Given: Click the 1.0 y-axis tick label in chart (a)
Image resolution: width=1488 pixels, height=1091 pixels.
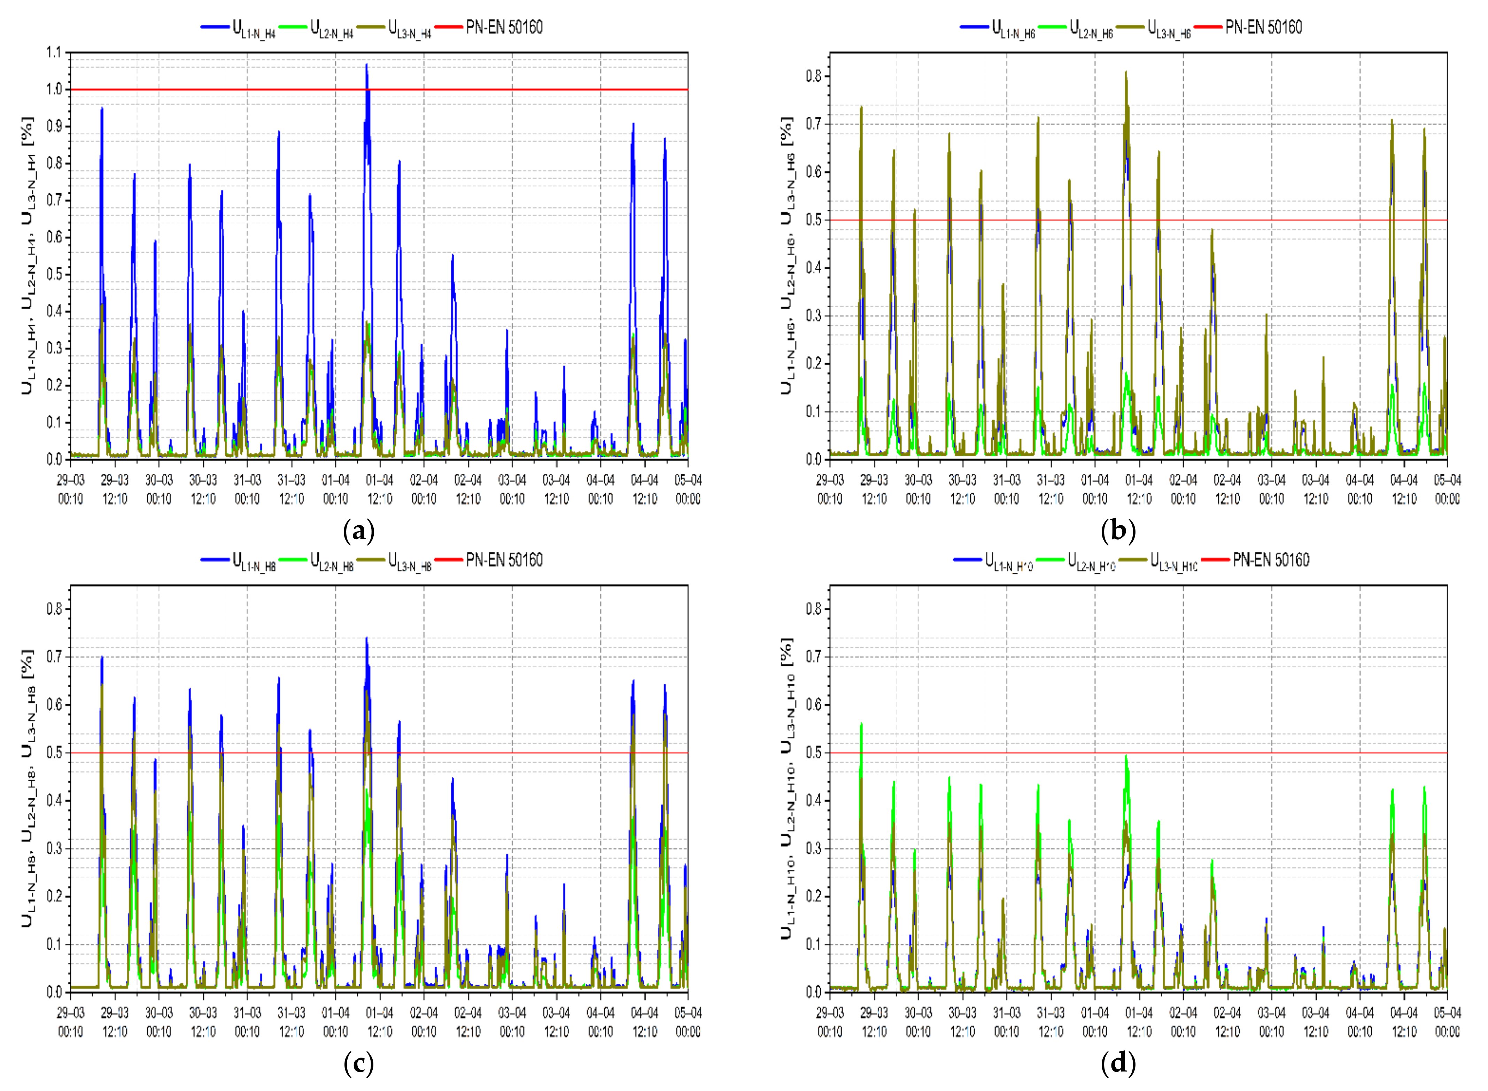Looking at the screenshot, I should (x=54, y=89).
